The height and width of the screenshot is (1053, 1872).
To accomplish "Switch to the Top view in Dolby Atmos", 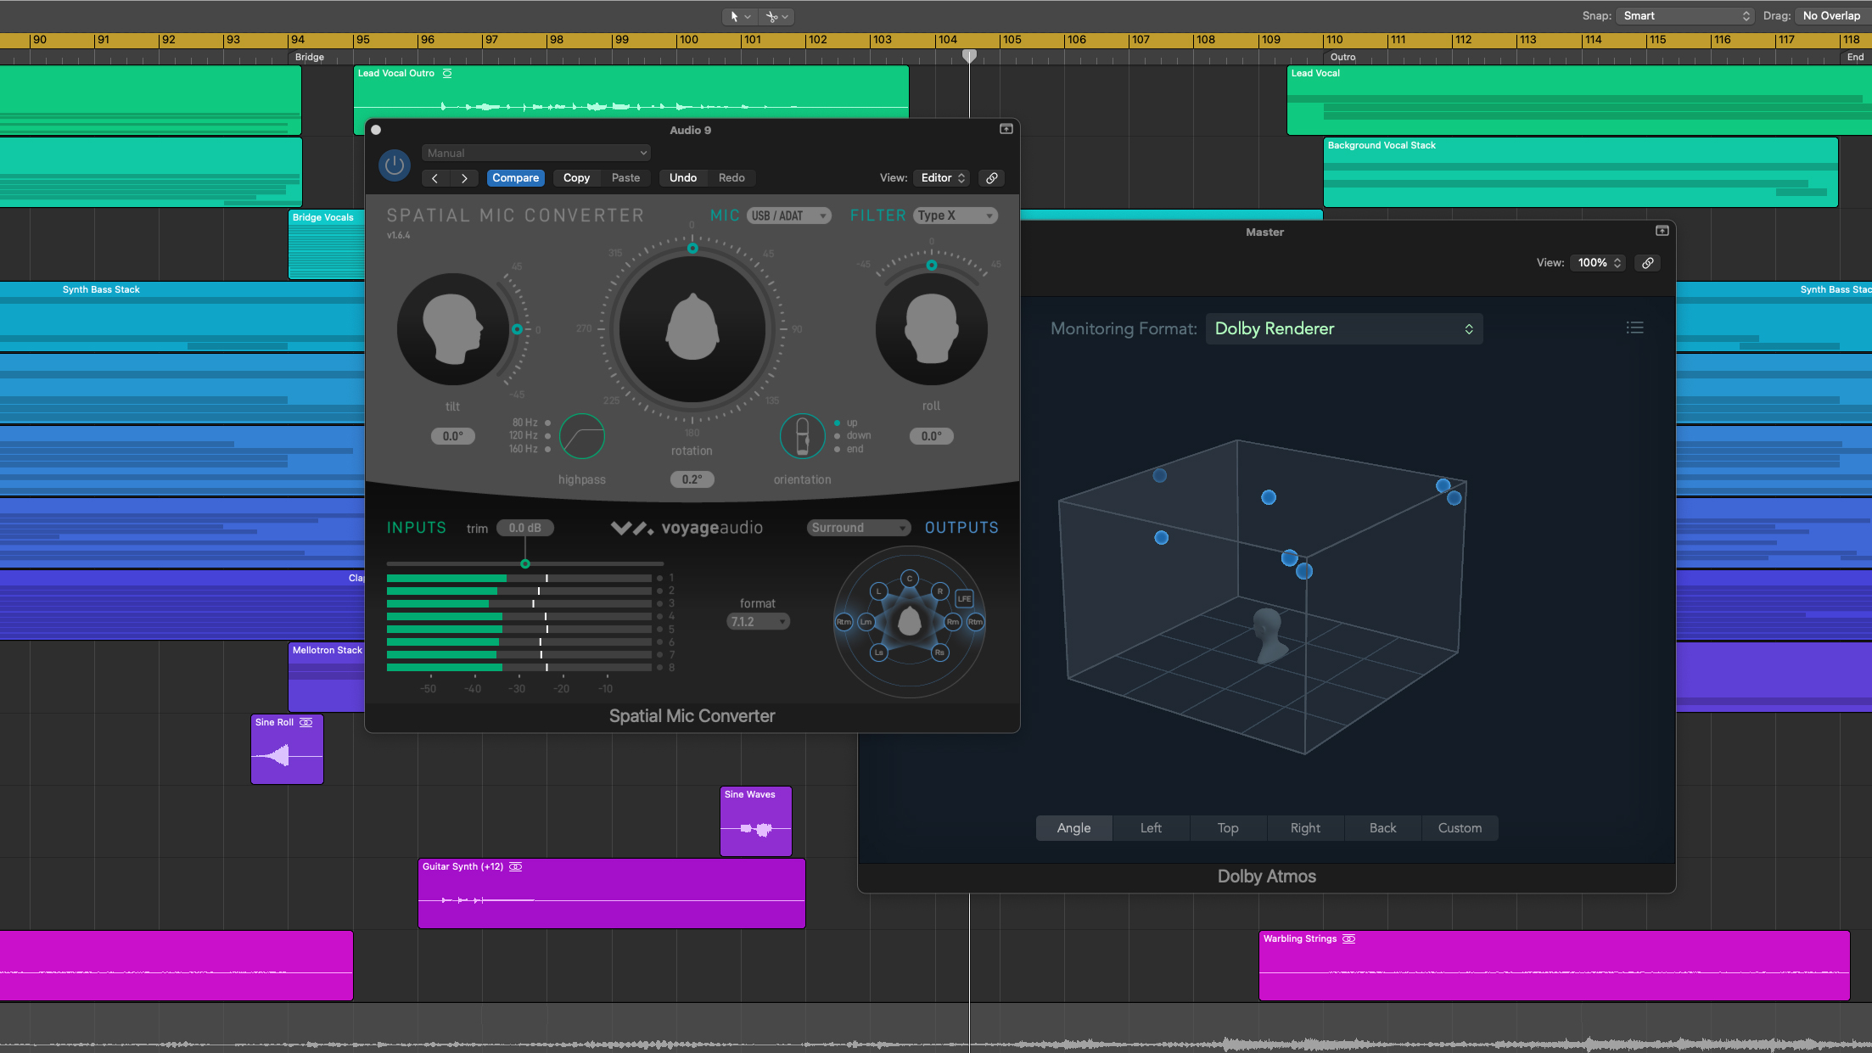I will tap(1228, 827).
